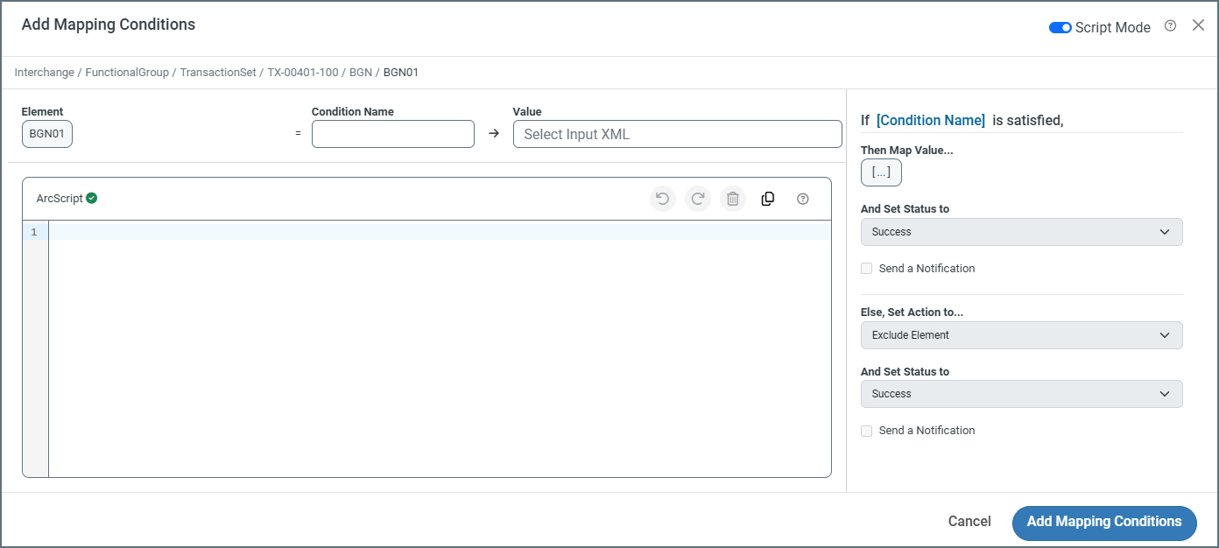
Task: Check Send a Notification under Then Map Value
Action: pyautogui.click(x=866, y=269)
